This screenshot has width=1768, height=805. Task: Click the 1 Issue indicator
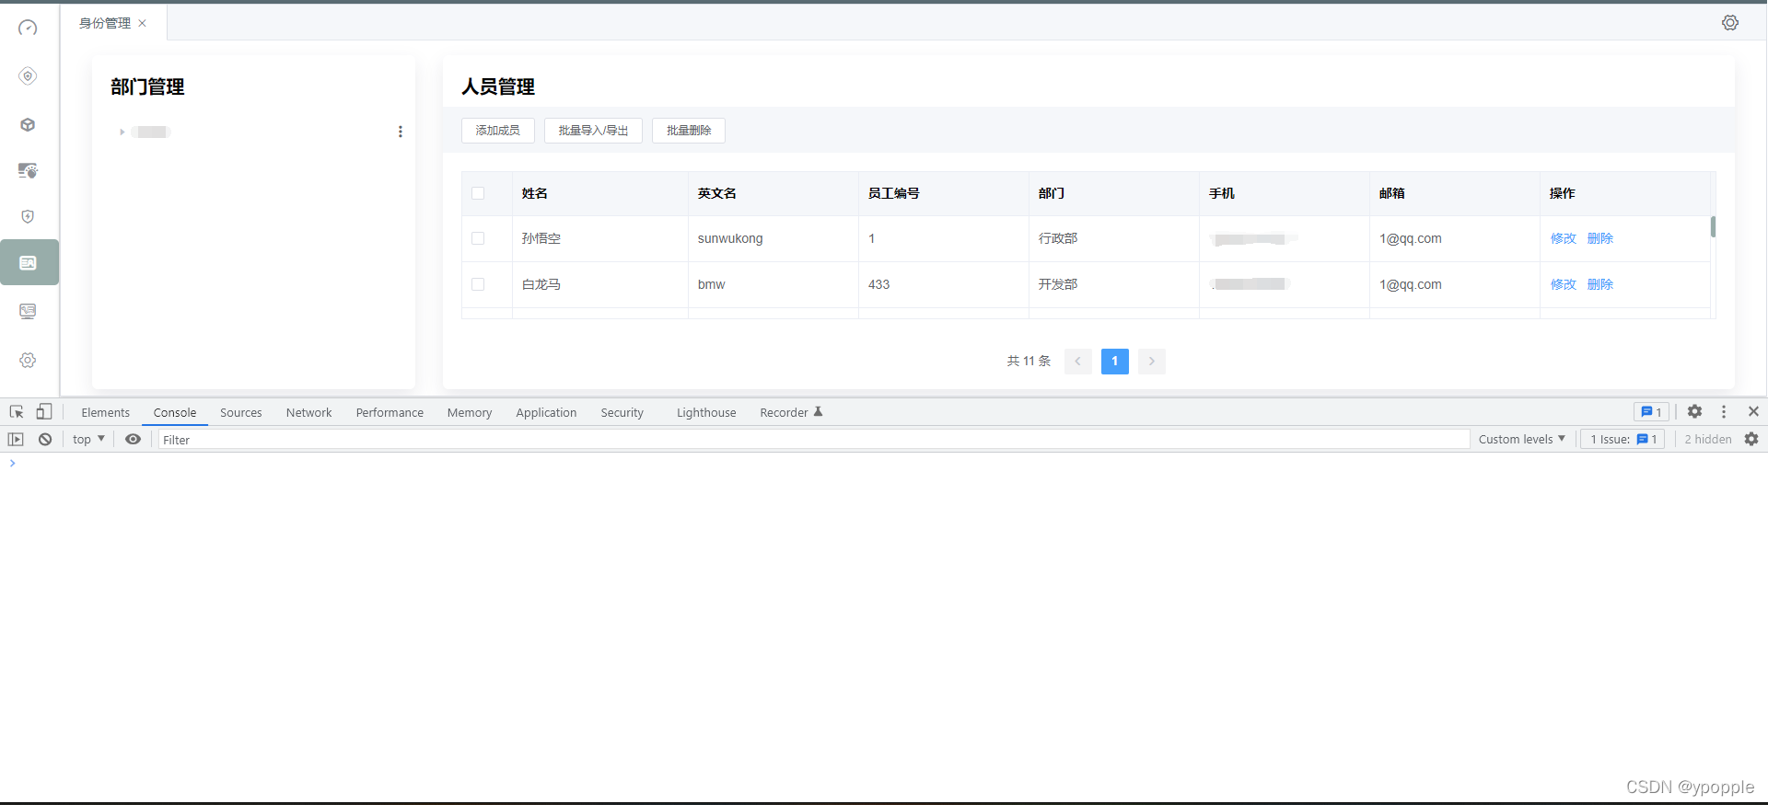tap(1623, 439)
